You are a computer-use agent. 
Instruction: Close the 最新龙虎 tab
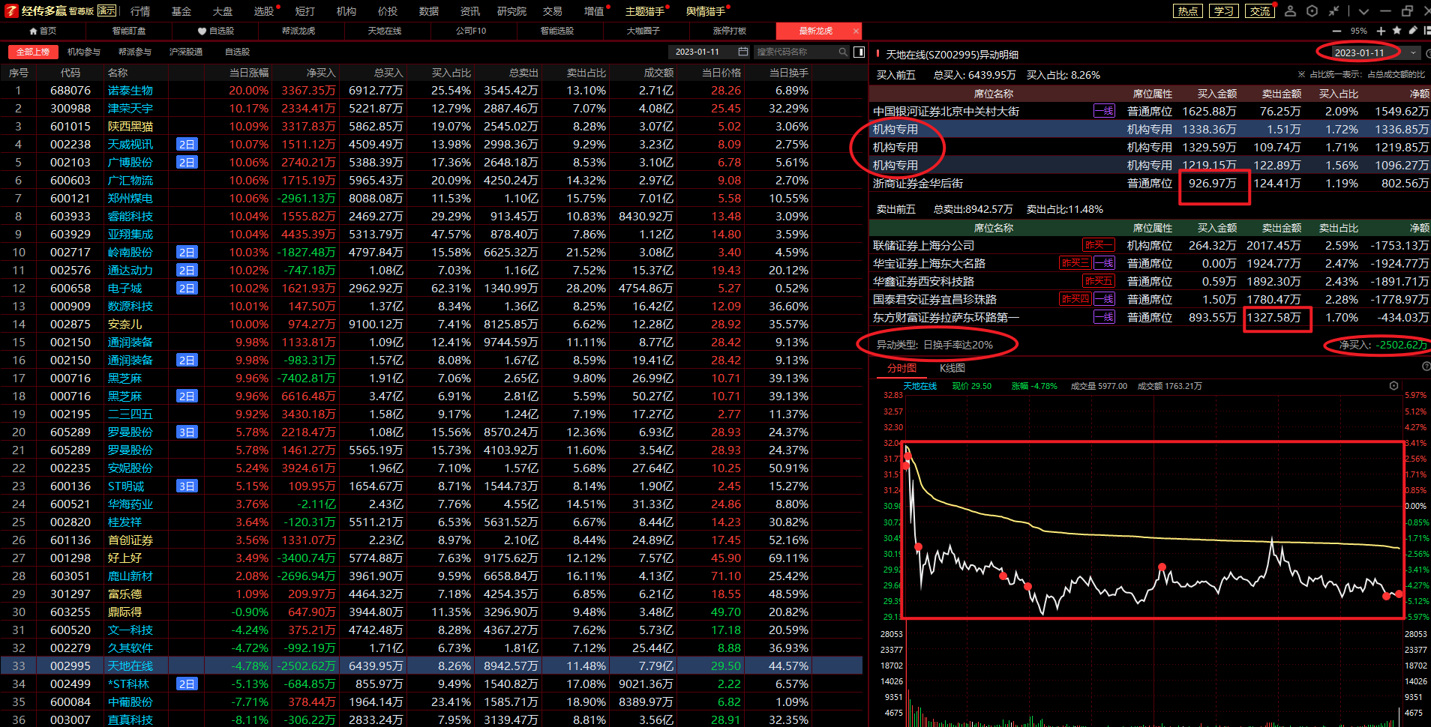point(856,31)
